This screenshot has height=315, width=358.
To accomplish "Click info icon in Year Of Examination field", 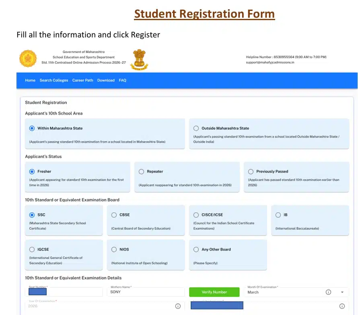I will (x=178, y=306).
